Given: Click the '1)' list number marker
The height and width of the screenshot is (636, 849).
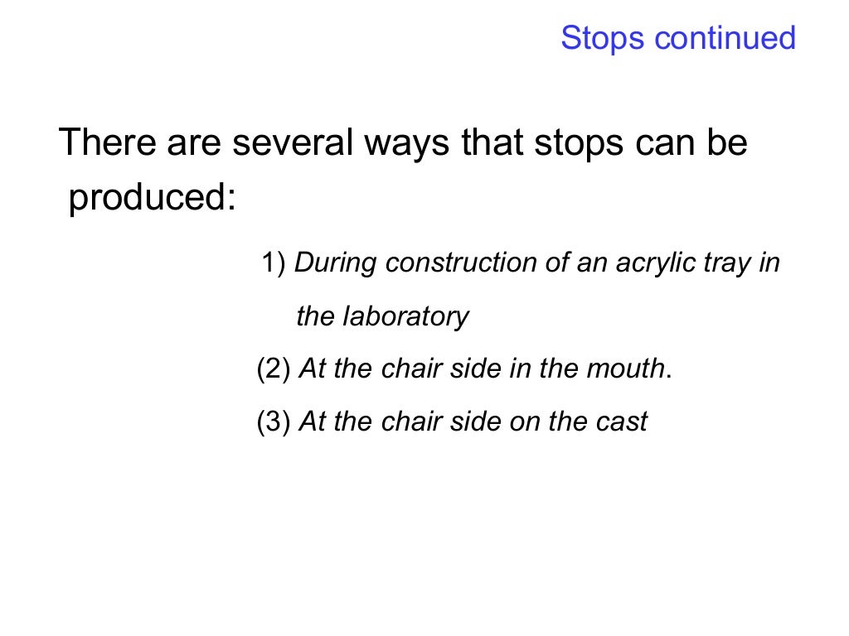Looking at the screenshot, I should (274, 263).
